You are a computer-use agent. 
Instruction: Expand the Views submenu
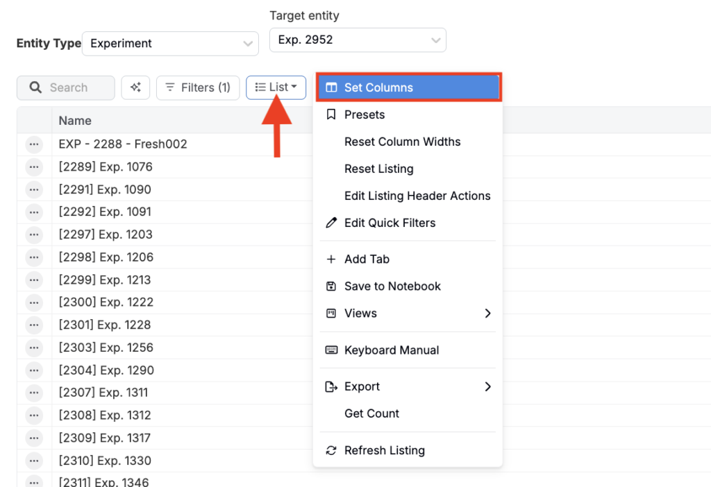[408, 313]
